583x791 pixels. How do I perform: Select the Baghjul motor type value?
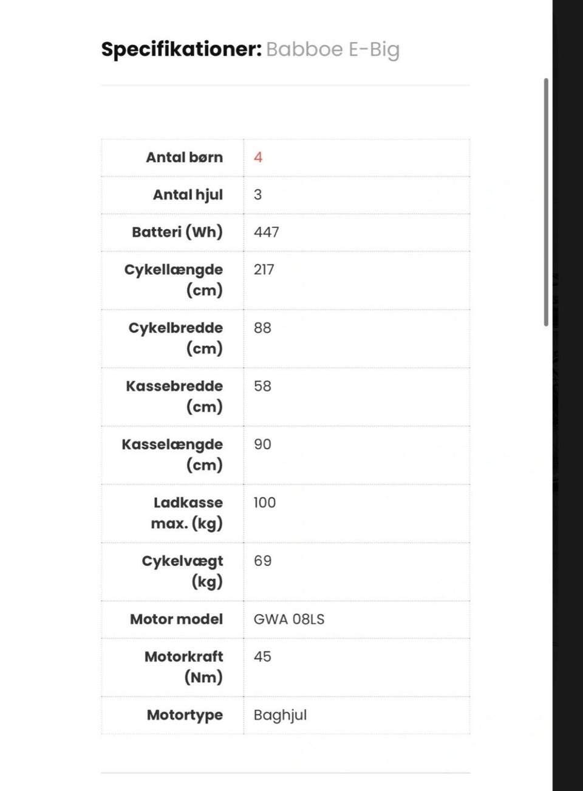280,715
